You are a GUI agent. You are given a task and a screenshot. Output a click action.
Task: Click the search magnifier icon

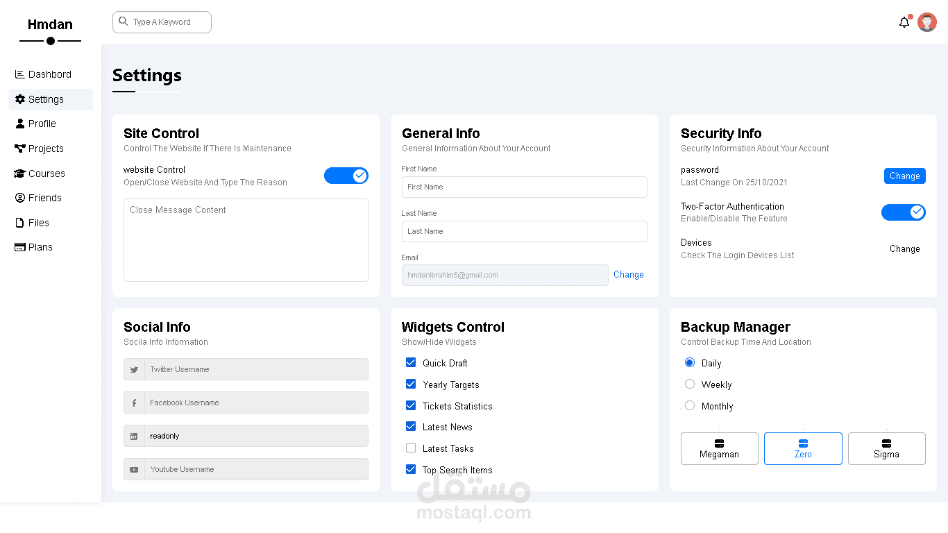pos(124,22)
